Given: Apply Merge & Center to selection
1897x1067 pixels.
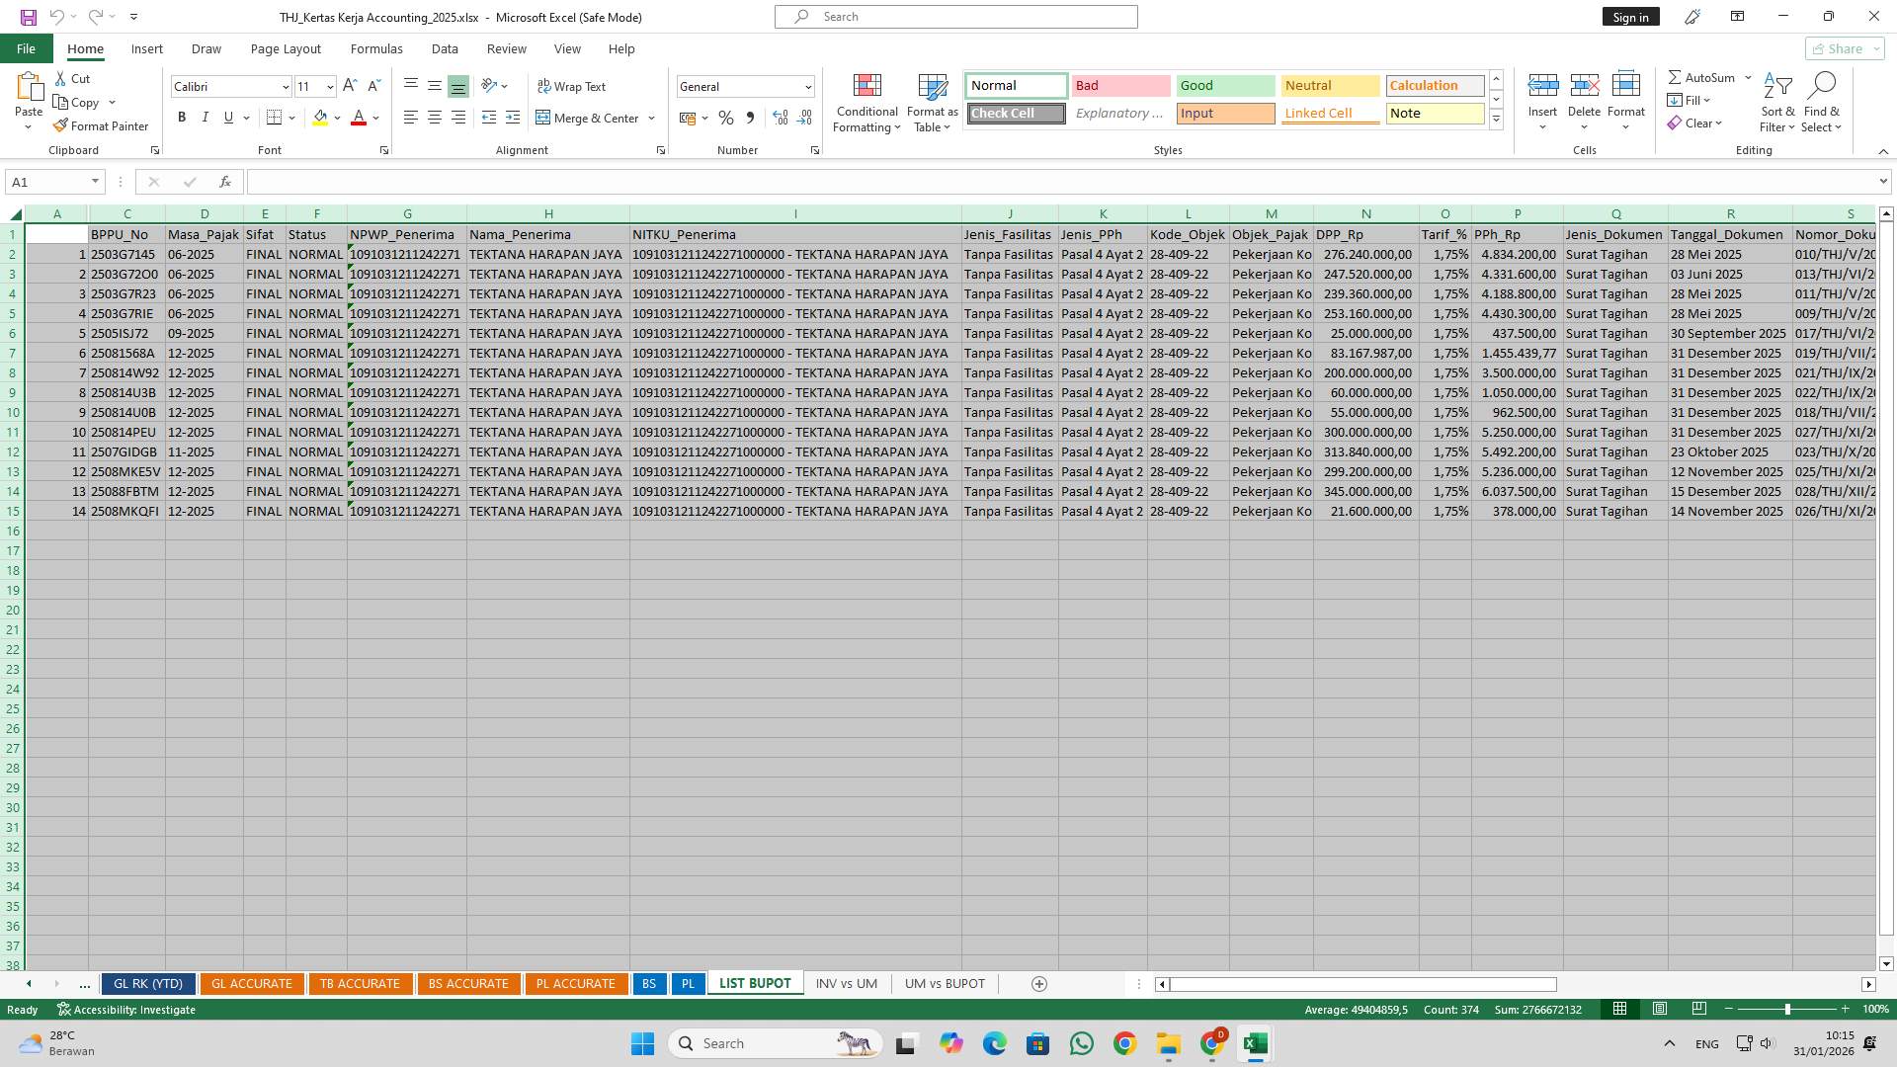Looking at the screenshot, I should click(589, 118).
